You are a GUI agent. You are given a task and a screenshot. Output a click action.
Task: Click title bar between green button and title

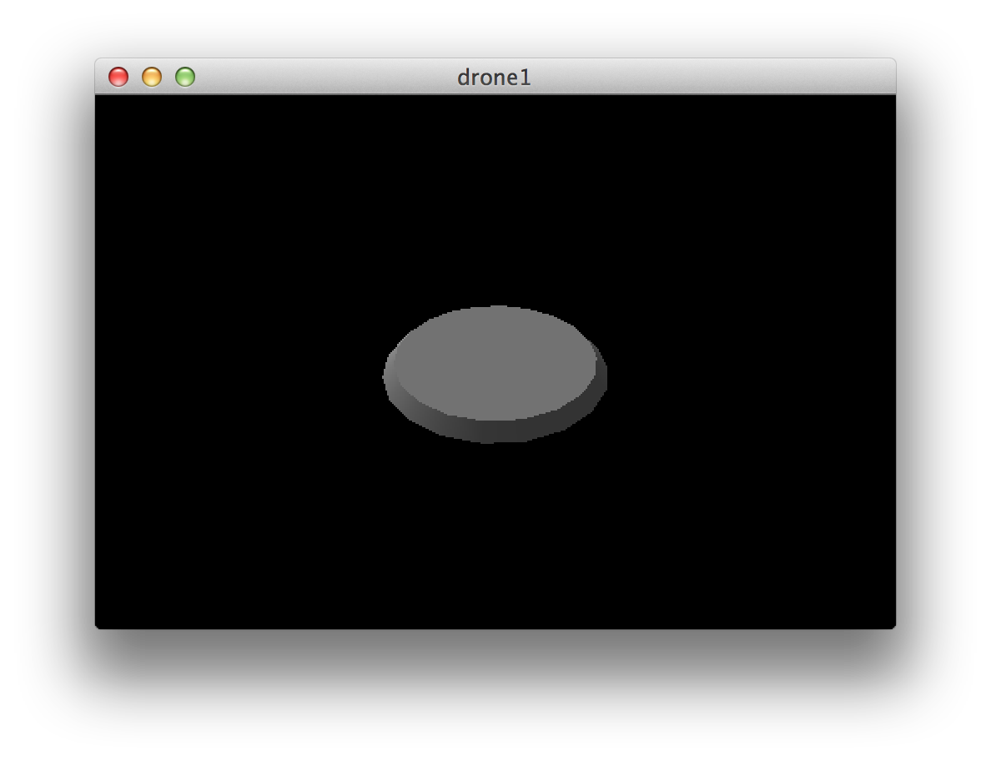325,78
